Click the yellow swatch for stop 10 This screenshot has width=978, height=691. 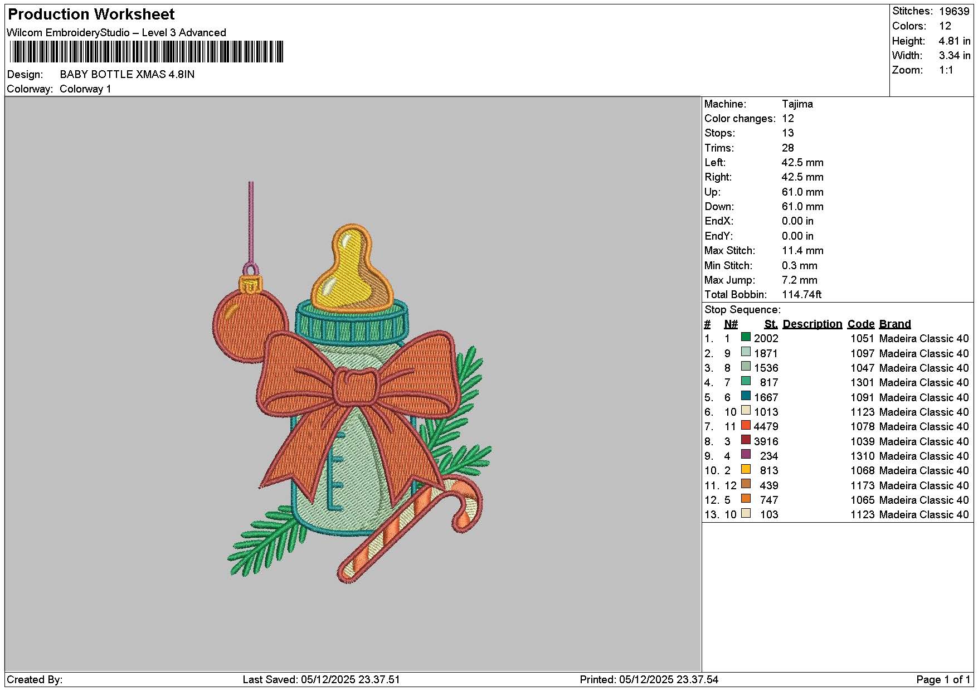tap(746, 469)
